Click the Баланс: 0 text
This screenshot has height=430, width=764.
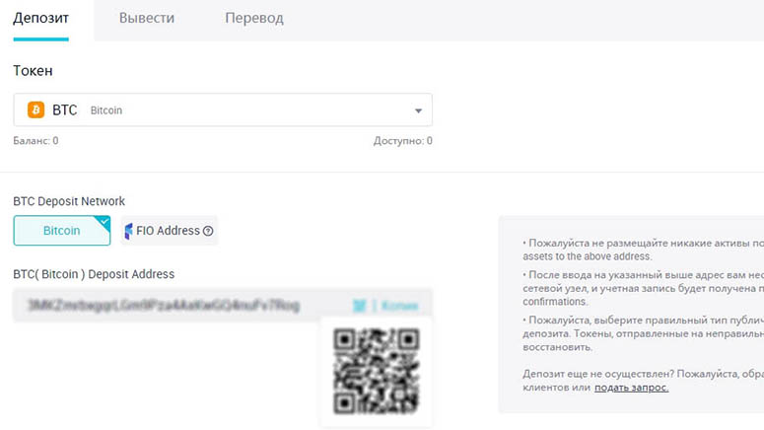click(x=35, y=140)
